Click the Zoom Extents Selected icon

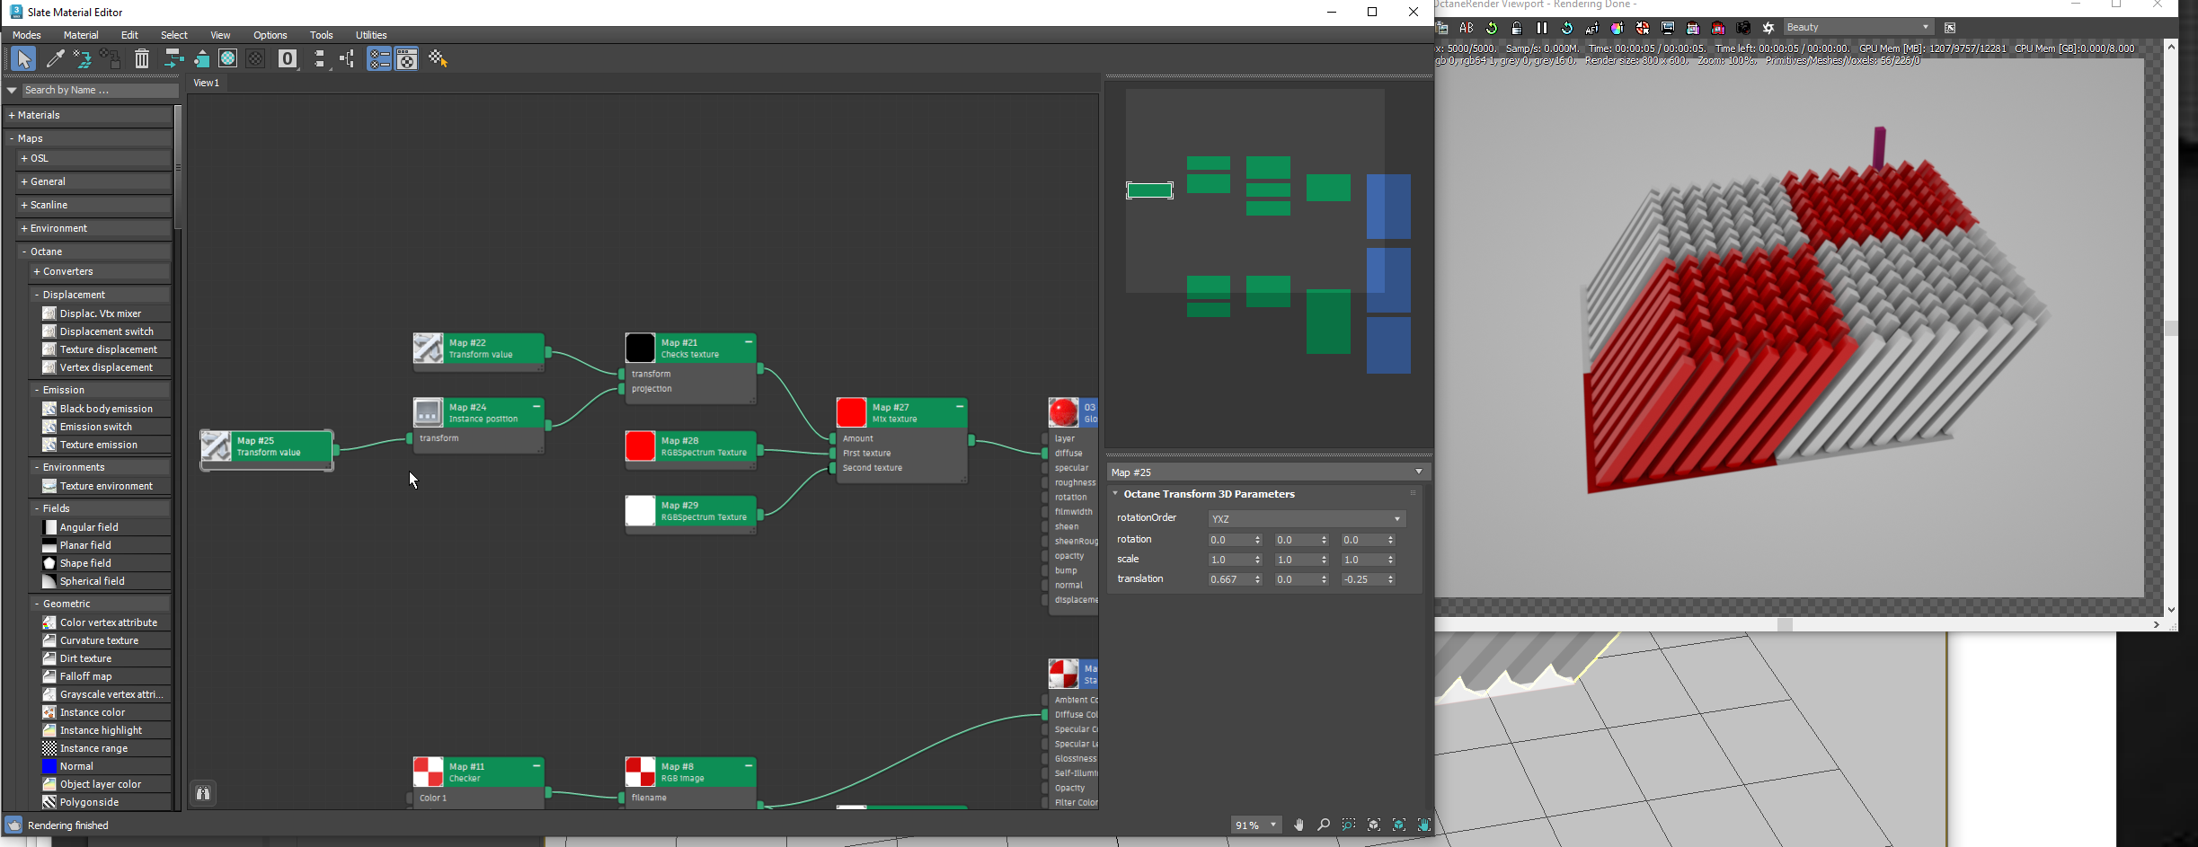click(x=1399, y=825)
